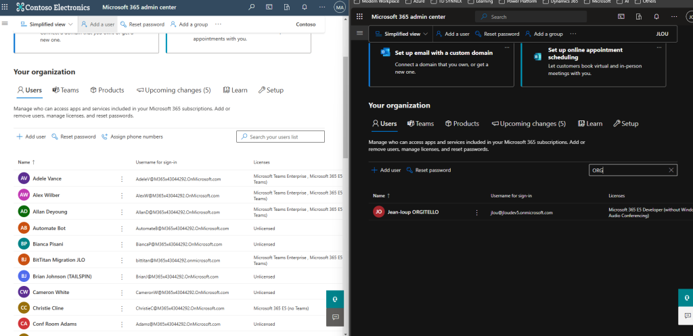
Task: Click vertical scrollbar of left window
Action: pyautogui.click(x=346, y=106)
